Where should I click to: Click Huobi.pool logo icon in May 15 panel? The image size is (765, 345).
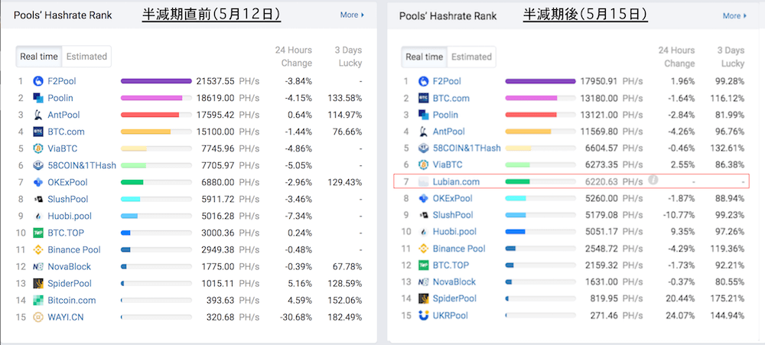pos(424,232)
